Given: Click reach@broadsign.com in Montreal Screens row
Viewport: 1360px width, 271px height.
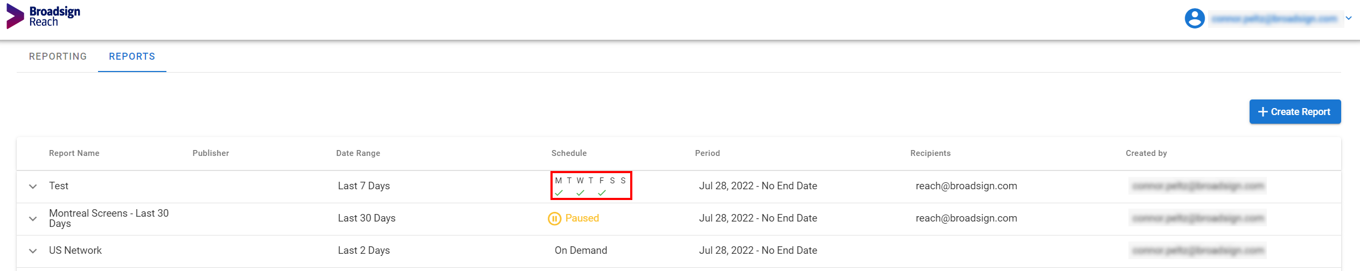Looking at the screenshot, I should [x=966, y=218].
